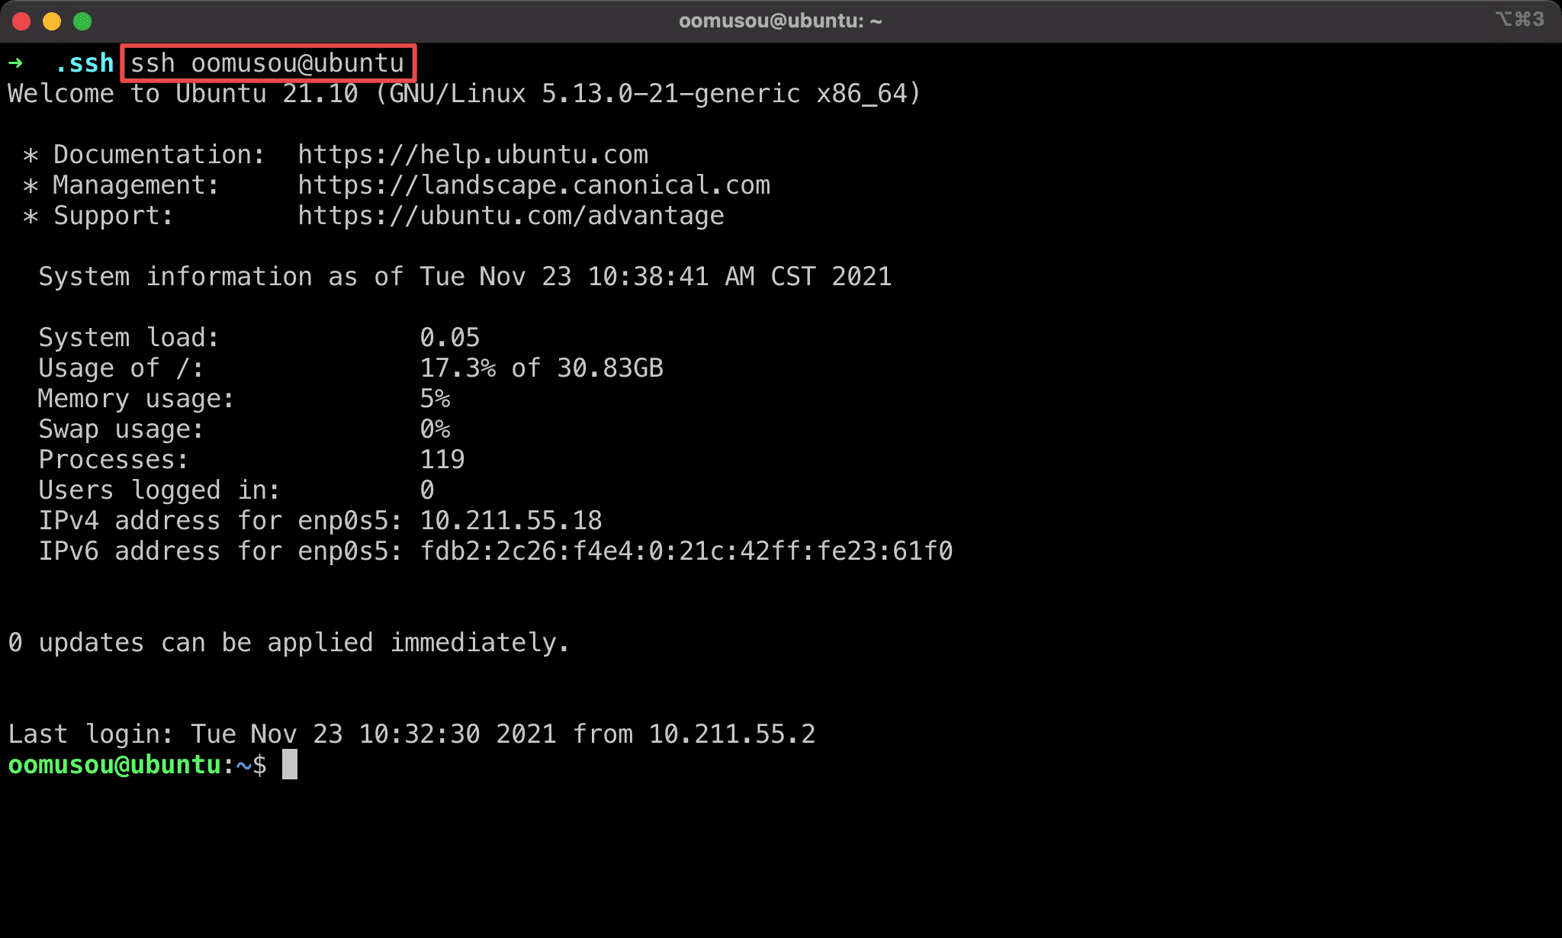Click the green arrow prompt symbol

[x=15, y=63]
